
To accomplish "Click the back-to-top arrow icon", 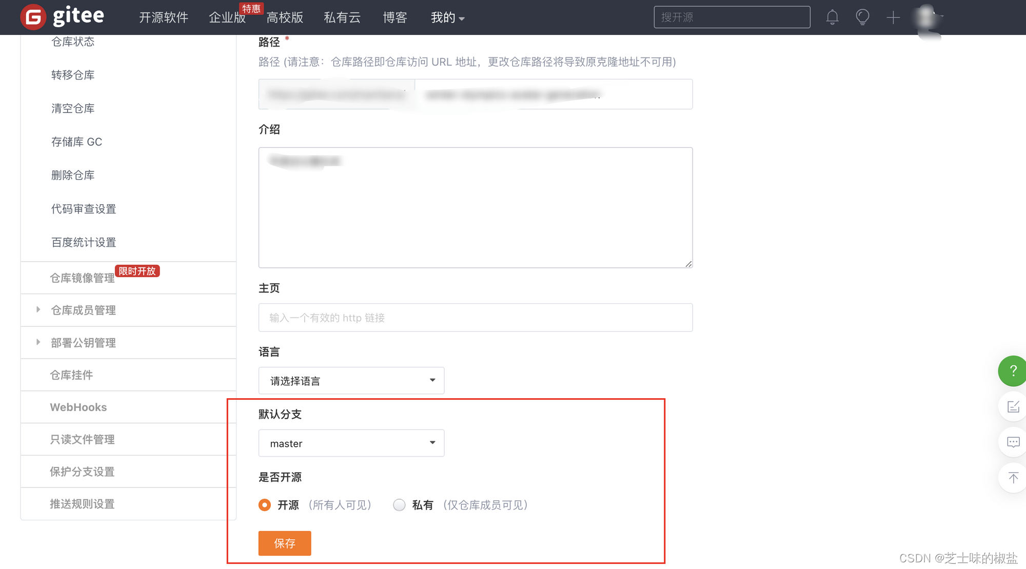I will pyautogui.click(x=1013, y=478).
